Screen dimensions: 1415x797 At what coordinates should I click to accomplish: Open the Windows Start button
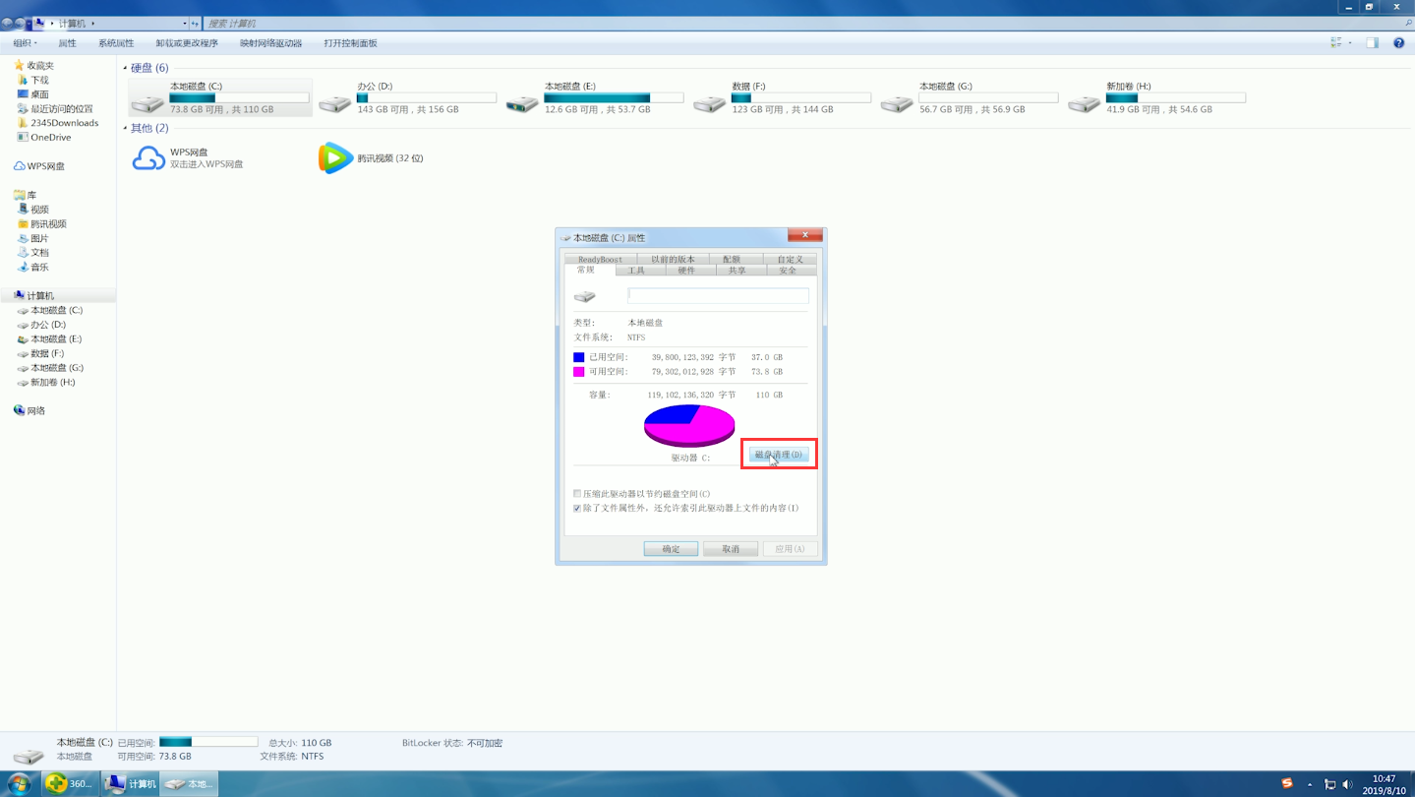coord(19,783)
